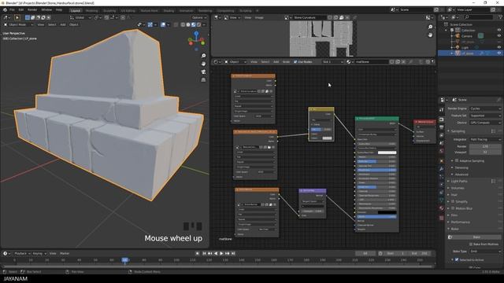The height and width of the screenshot is (283, 504).
Task: Click the black Emission color swatch on the Principled BSDF node
Action: [387, 212]
